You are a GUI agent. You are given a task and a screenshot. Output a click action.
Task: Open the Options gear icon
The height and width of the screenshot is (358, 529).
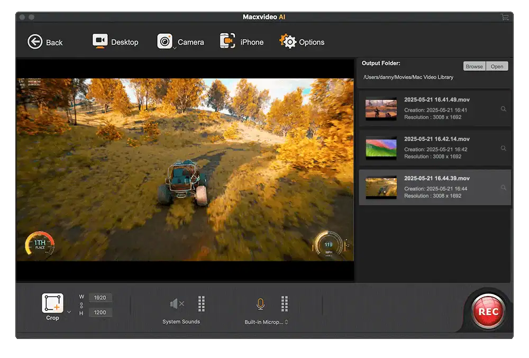[288, 41]
